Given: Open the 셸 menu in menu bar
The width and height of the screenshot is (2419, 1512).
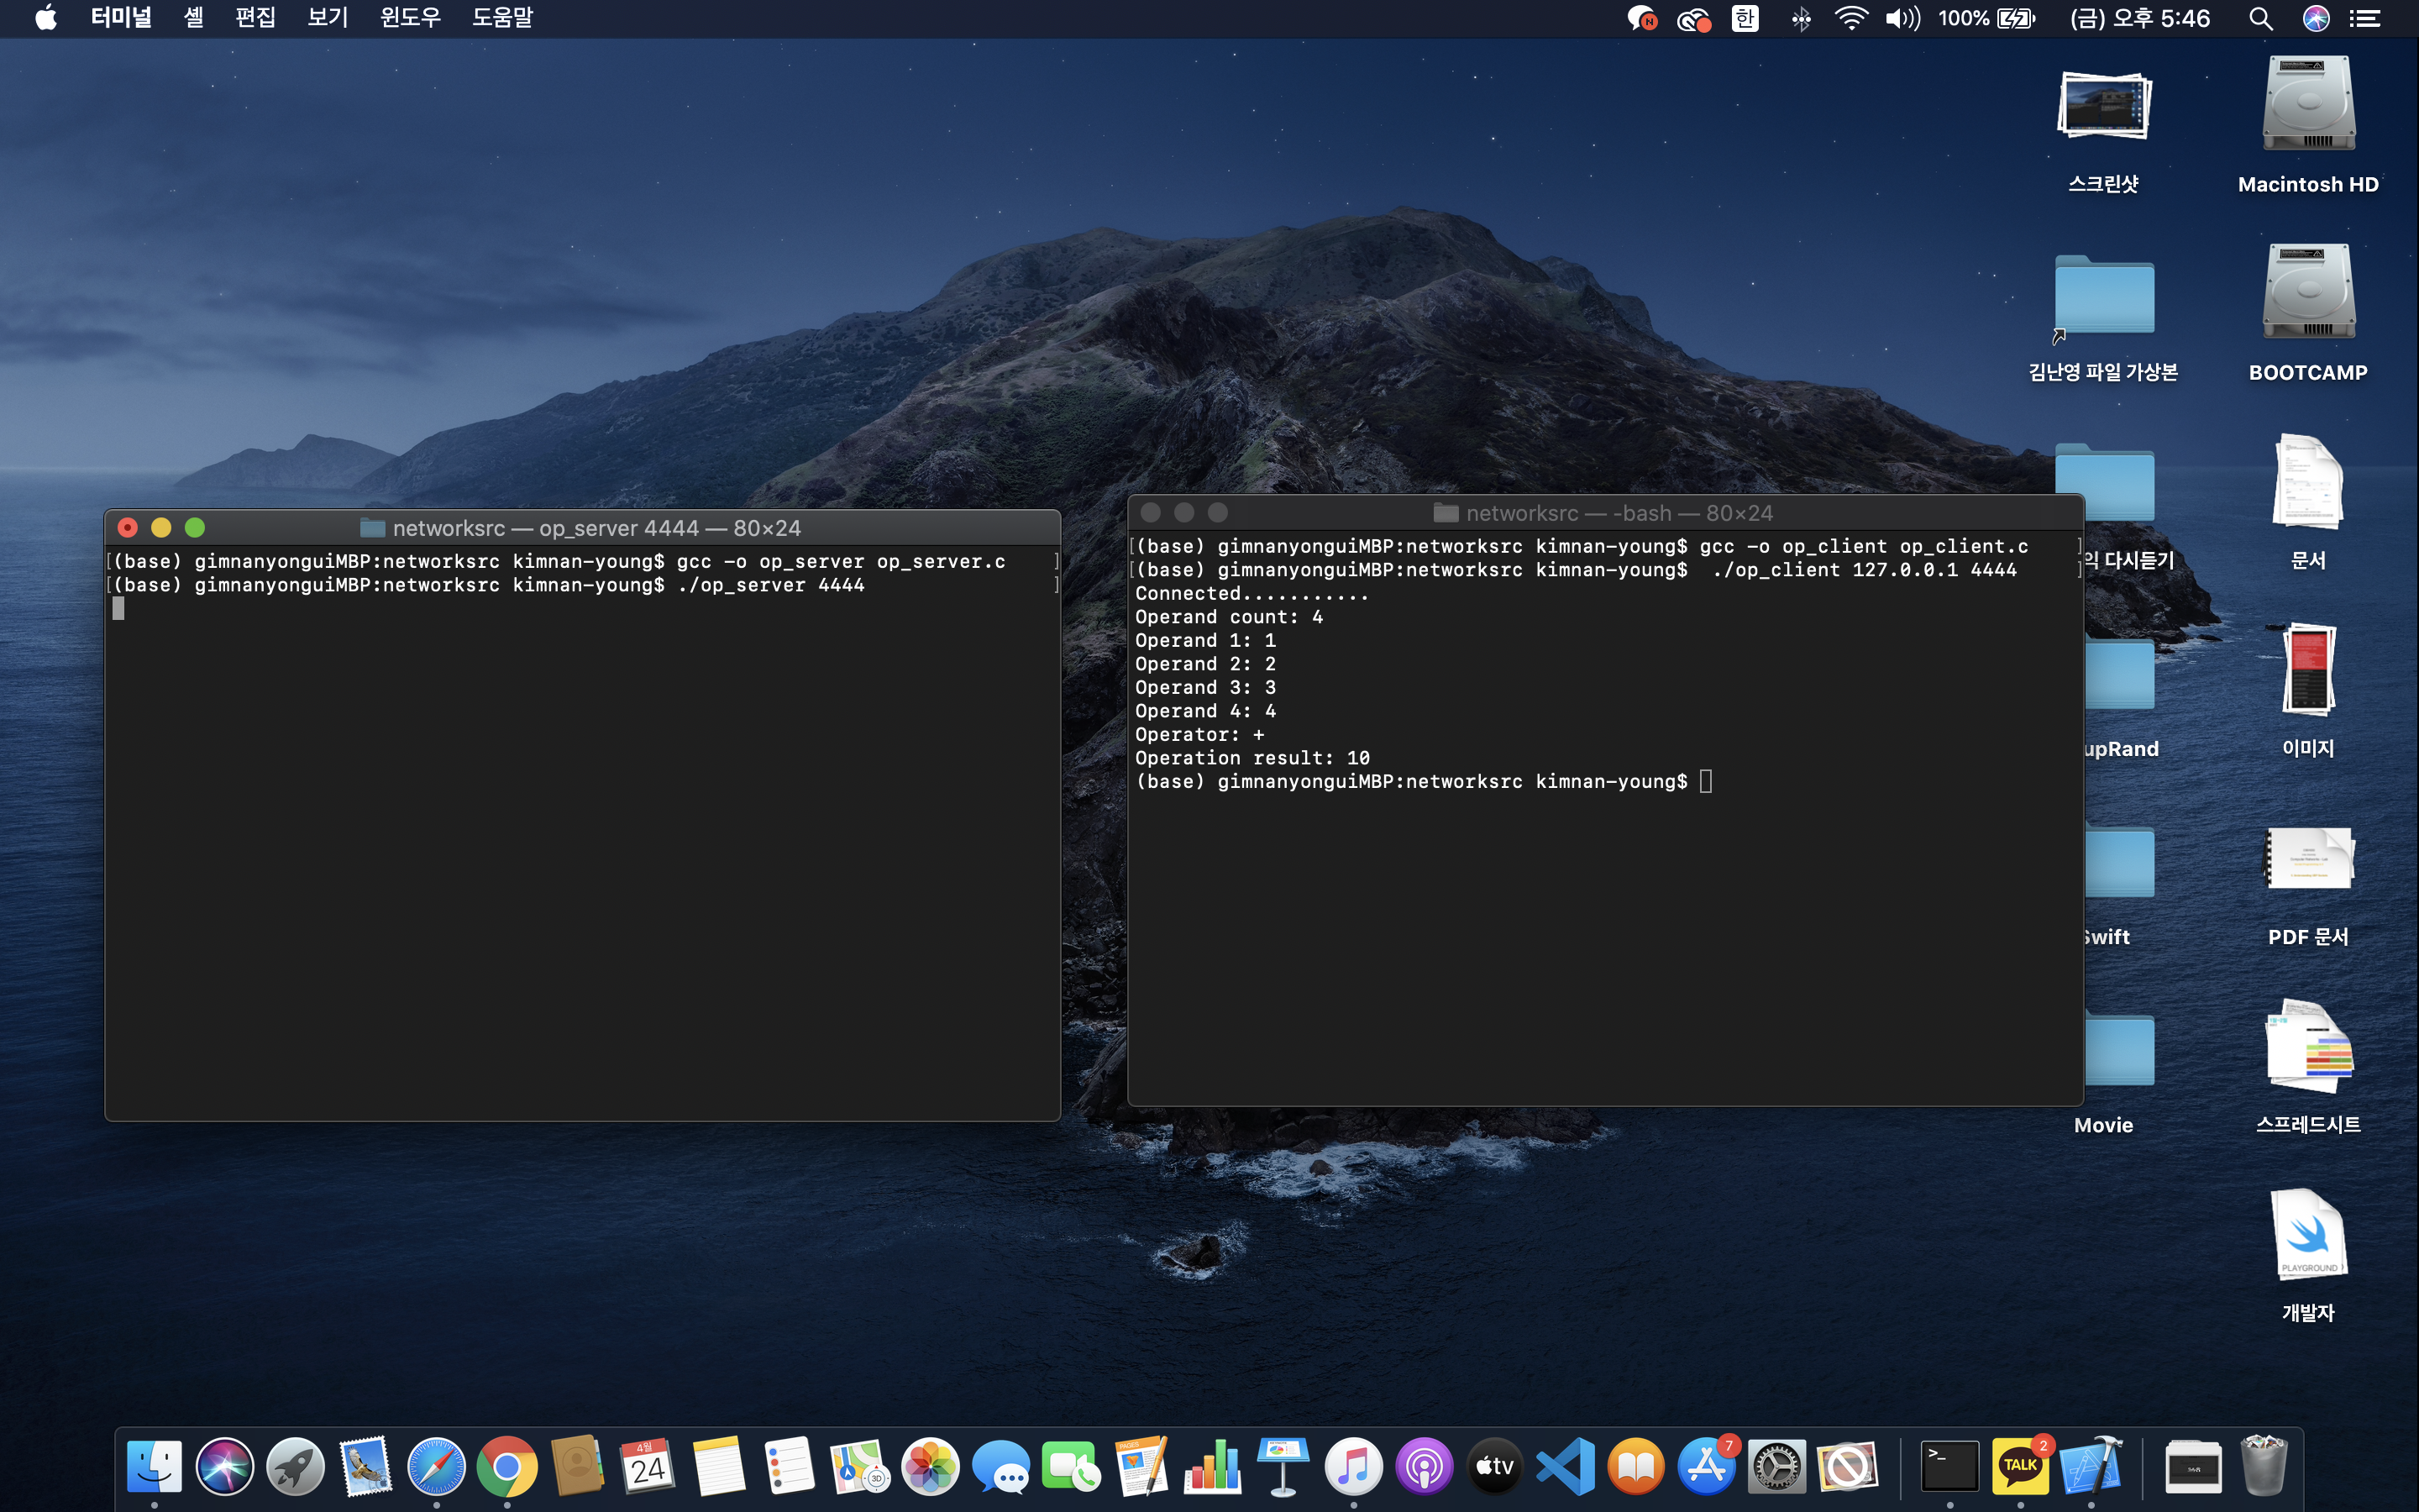Looking at the screenshot, I should [x=193, y=18].
